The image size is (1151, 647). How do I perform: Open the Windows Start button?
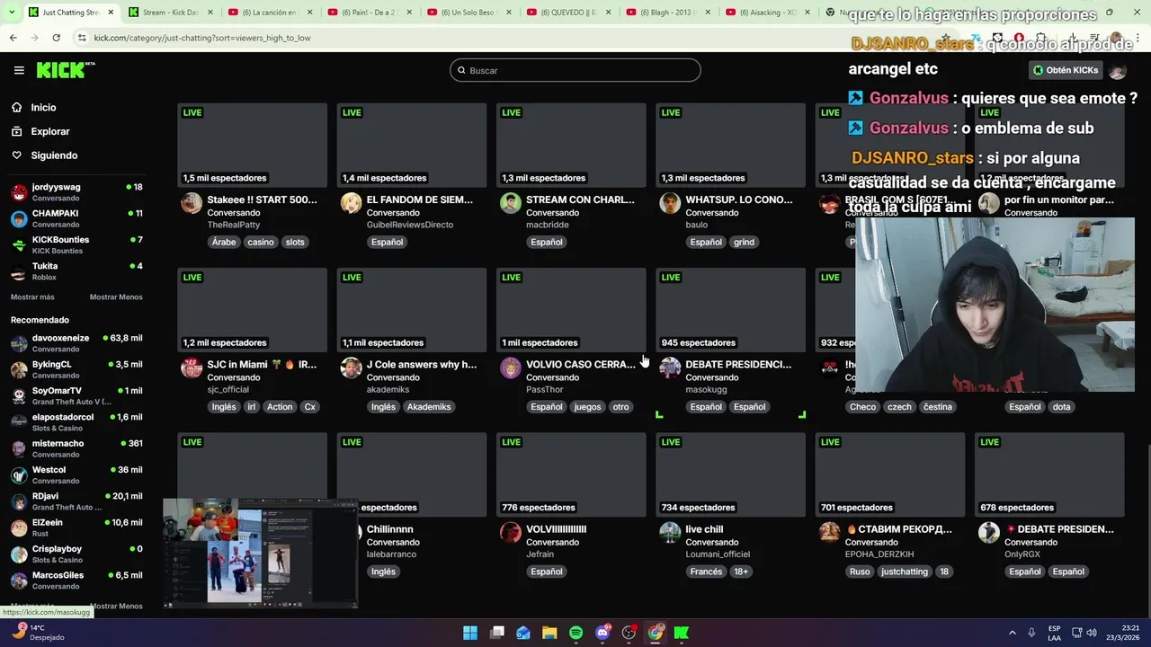470,633
